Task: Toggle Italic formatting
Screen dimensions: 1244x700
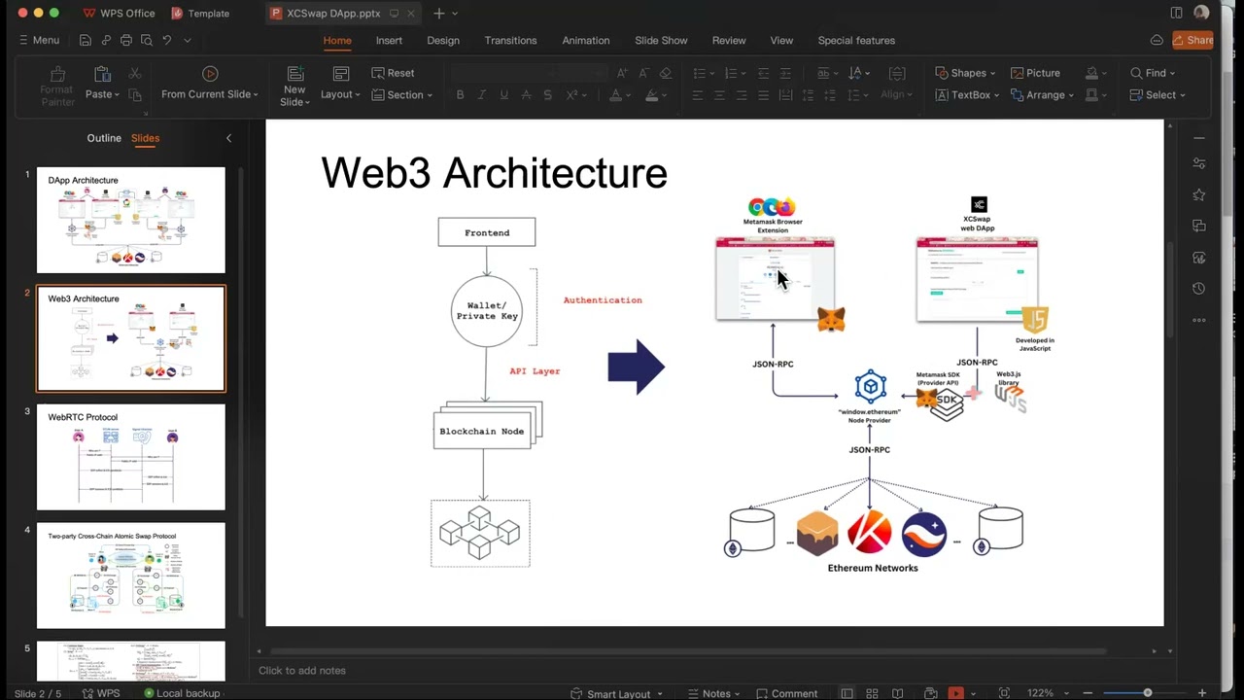Action: 482,94
